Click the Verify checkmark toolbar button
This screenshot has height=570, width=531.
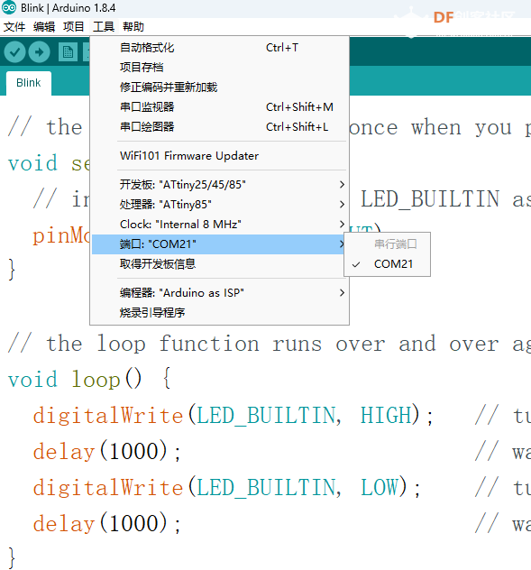(x=14, y=52)
